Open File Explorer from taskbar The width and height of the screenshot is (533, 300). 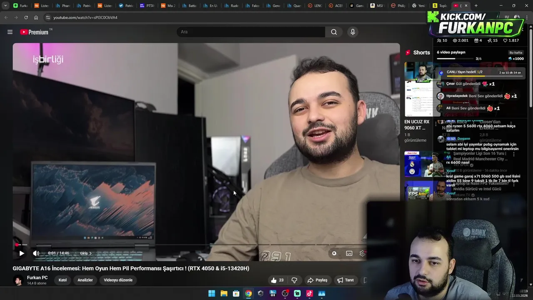click(224, 293)
